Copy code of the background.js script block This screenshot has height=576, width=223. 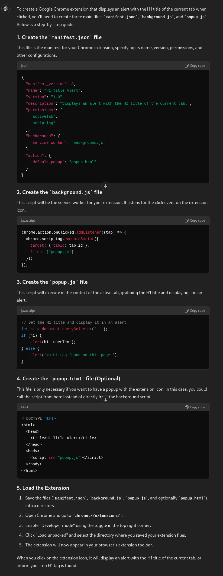point(195,221)
